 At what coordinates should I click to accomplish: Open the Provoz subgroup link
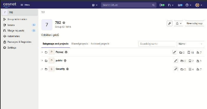pyautogui.click(x=59, y=52)
